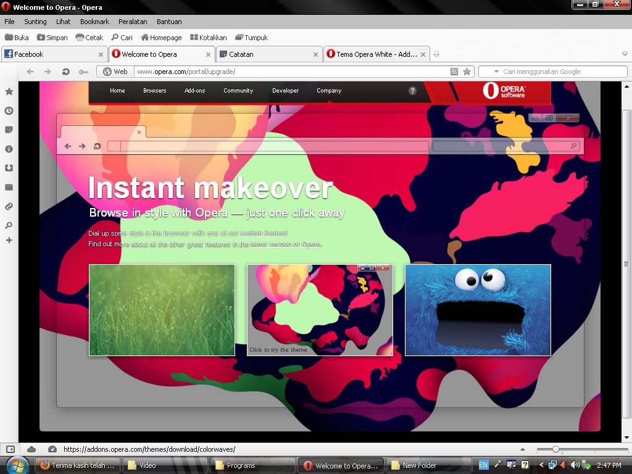This screenshot has height=474, width=632.
Task: Click the Developer navigation link
Action: pyautogui.click(x=285, y=91)
